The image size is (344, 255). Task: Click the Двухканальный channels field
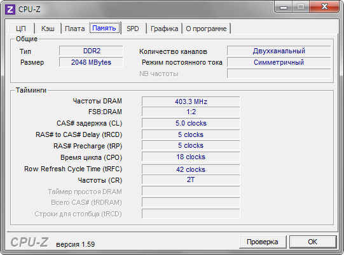click(279, 51)
